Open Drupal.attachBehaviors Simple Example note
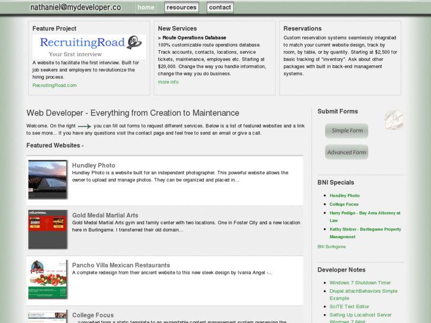 point(363,295)
